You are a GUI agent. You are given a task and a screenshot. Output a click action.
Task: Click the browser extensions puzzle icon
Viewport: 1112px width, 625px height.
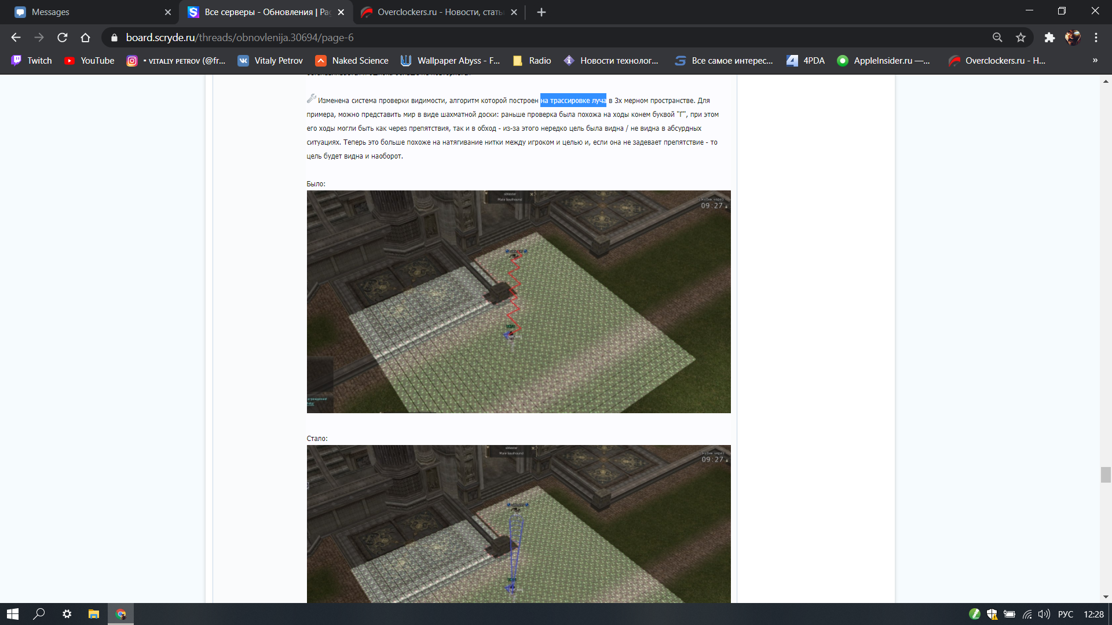pos(1050,37)
